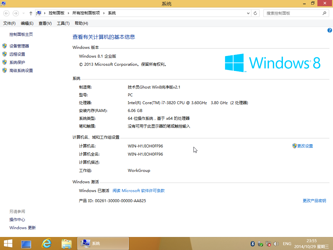Navigate to 控制面板 breadcrumb
333x250 pixels.
click(x=57, y=13)
